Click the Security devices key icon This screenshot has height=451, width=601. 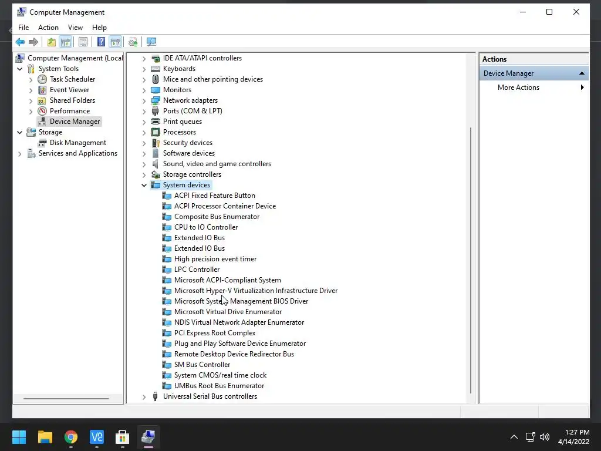pyautogui.click(x=155, y=143)
